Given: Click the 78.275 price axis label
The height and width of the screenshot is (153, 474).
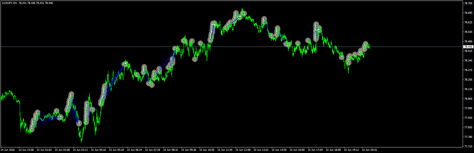Looking at the screenshot, I should pos(468,70).
